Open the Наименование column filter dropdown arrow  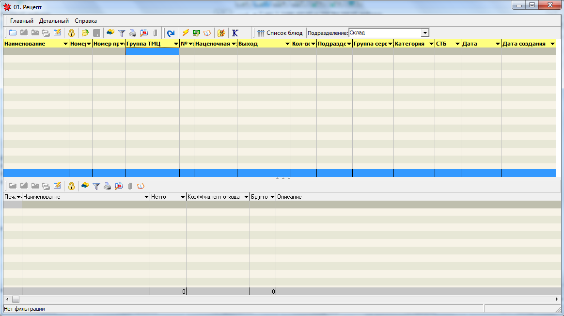tap(65, 44)
